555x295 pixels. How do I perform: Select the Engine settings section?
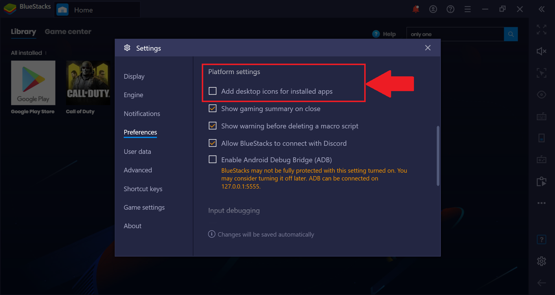(134, 95)
